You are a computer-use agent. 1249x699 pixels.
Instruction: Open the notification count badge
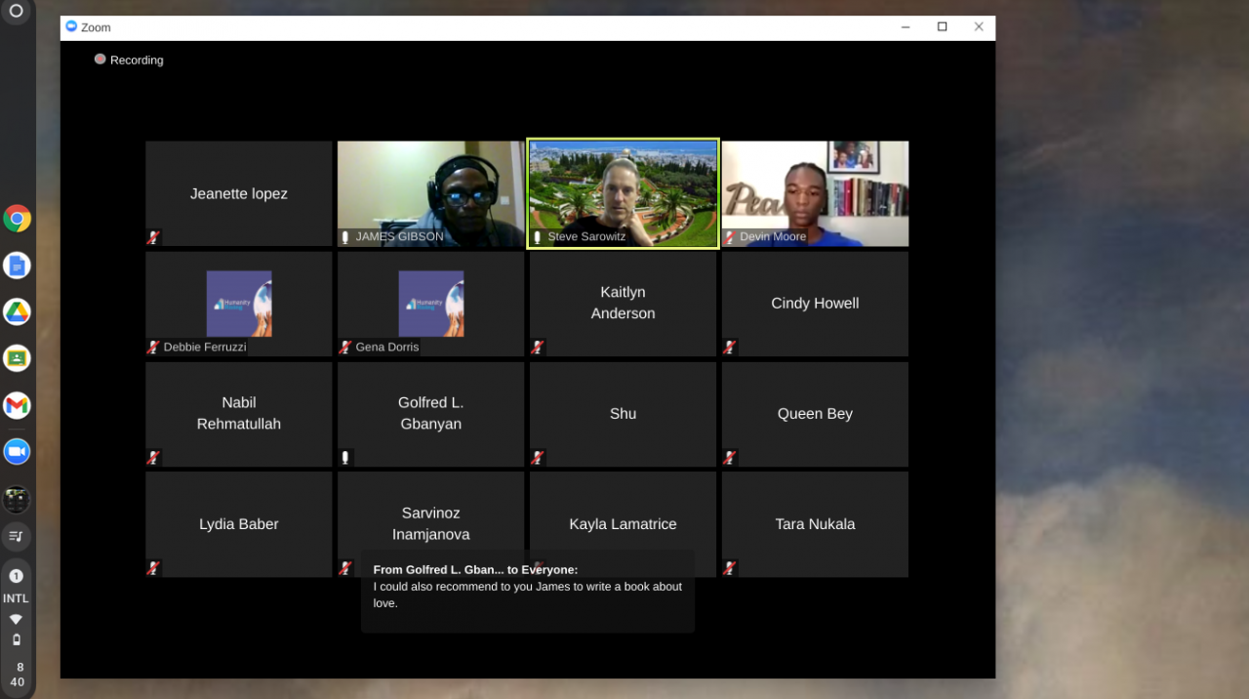pos(16,576)
